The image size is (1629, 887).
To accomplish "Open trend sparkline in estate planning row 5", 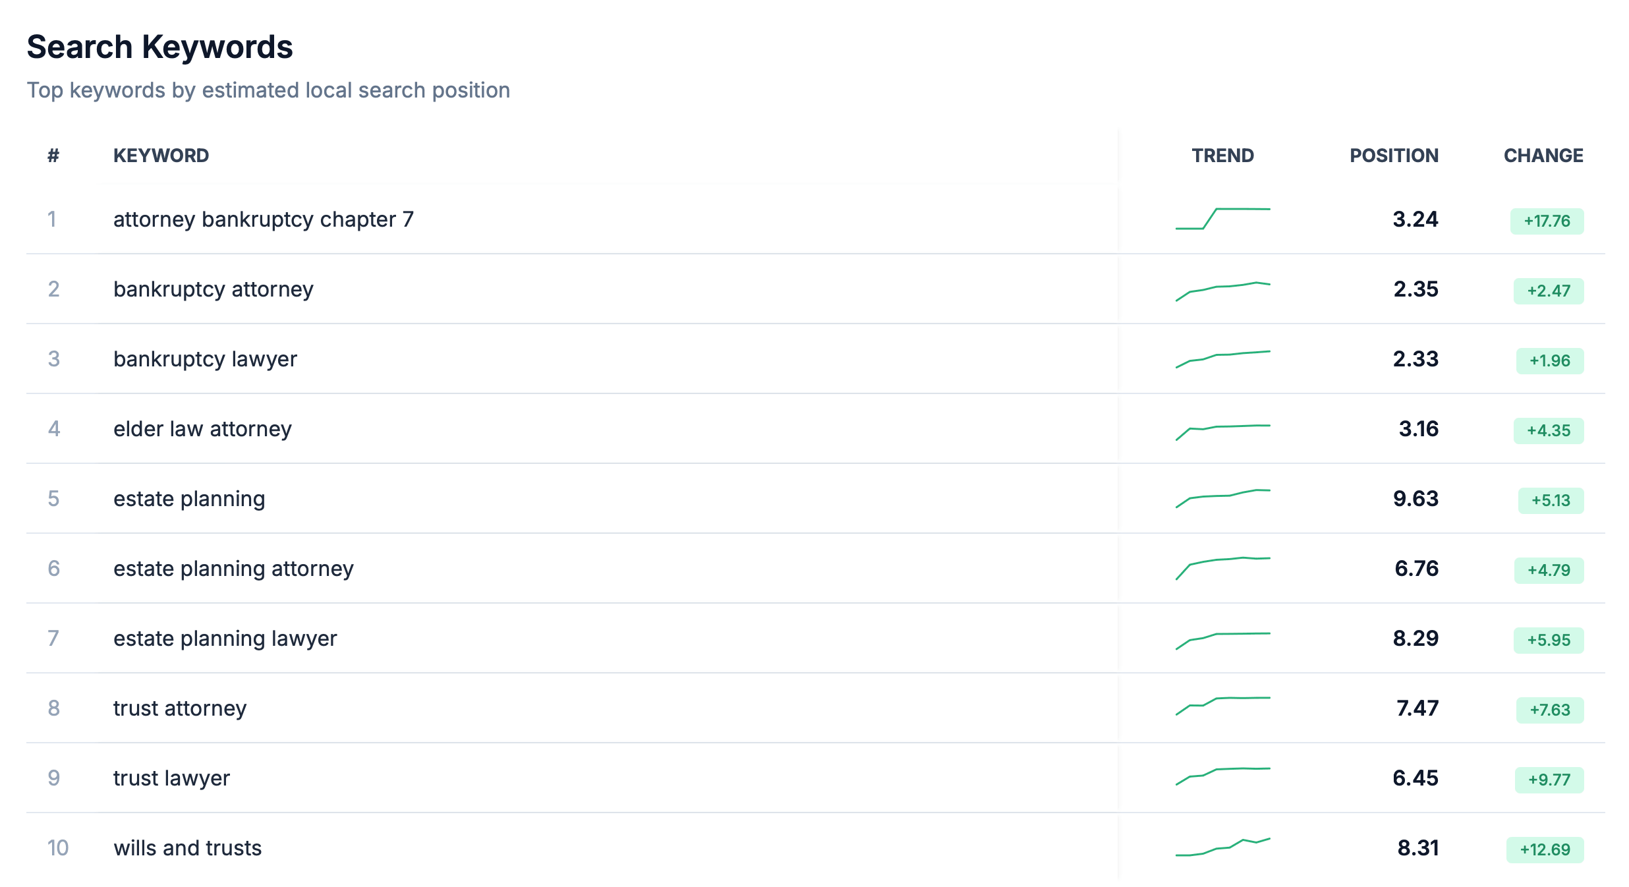I will (x=1223, y=499).
